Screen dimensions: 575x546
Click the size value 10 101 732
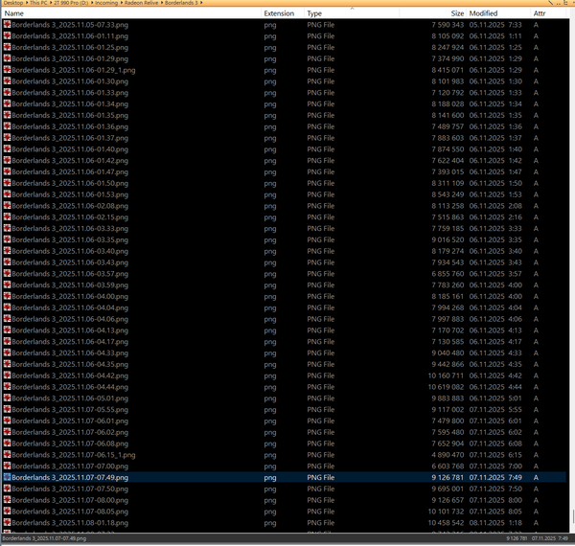446,512
